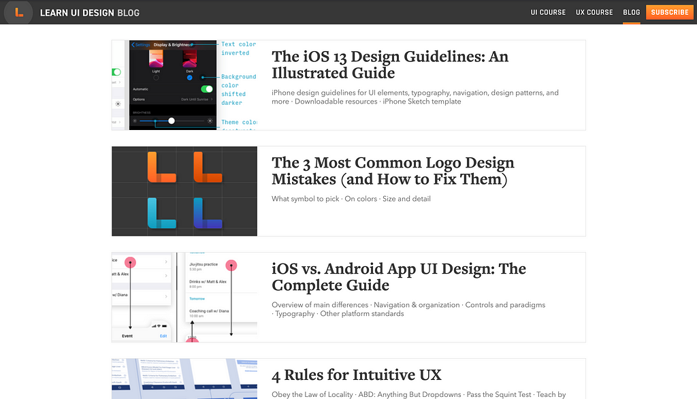Go to the UX Course page
Image resolution: width=697 pixels, height=399 pixels.
click(x=594, y=12)
